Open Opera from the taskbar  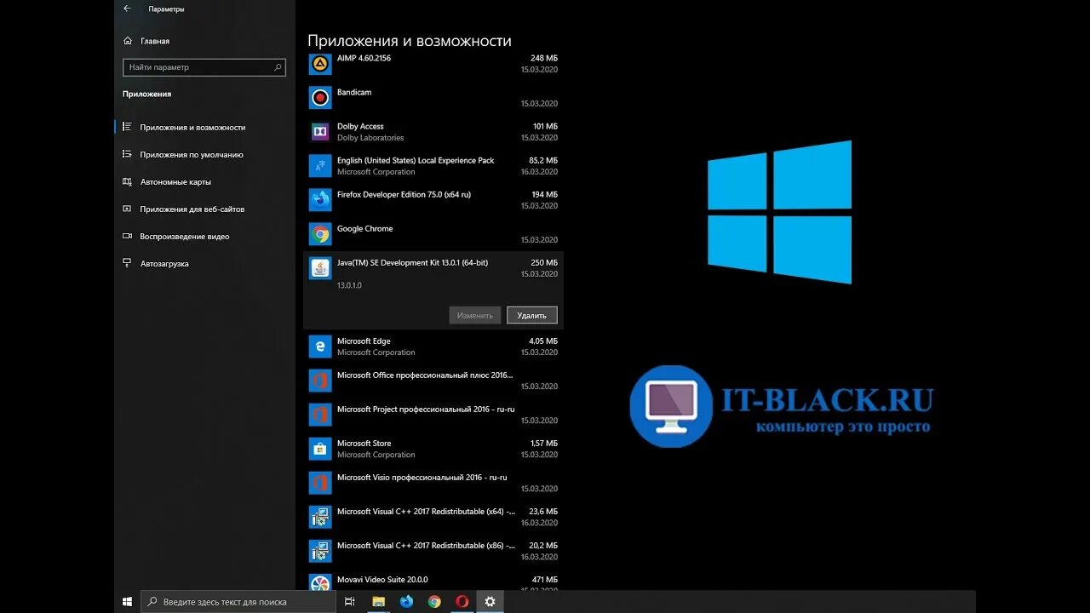[x=462, y=602]
